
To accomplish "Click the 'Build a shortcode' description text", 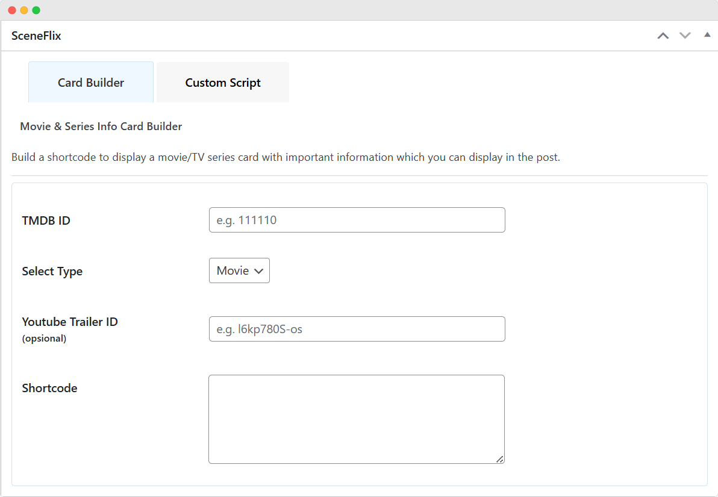I will click(286, 157).
